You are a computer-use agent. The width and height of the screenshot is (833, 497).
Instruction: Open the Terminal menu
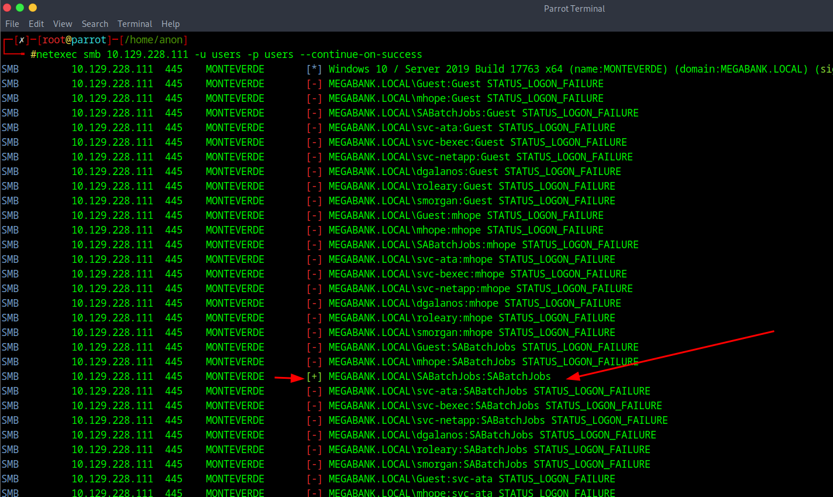(x=135, y=24)
